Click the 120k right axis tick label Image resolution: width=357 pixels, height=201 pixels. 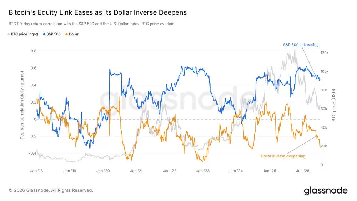325,53
